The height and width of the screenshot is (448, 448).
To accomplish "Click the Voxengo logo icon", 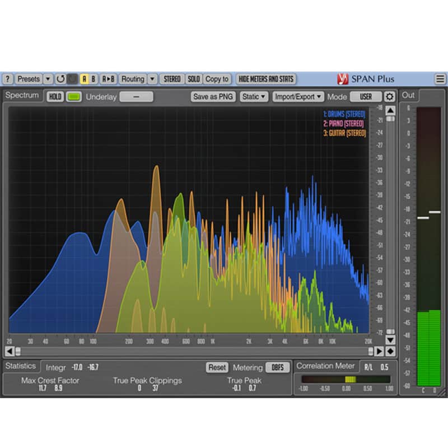I will click(342, 79).
